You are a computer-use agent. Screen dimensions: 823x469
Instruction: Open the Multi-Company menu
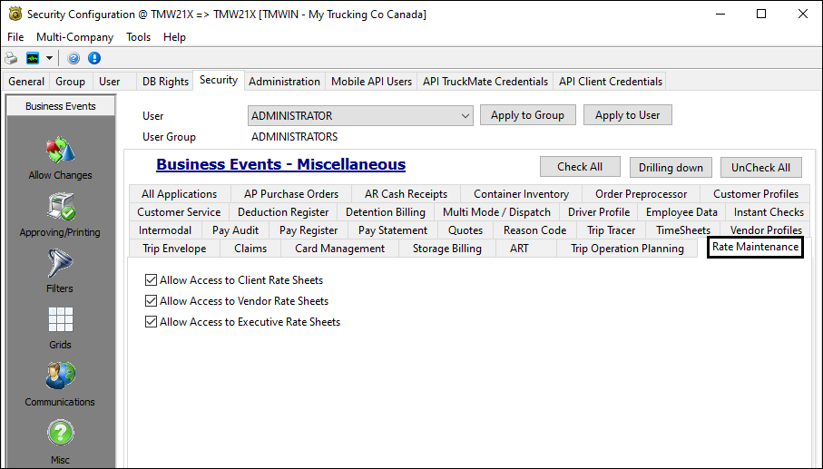[74, 37]
